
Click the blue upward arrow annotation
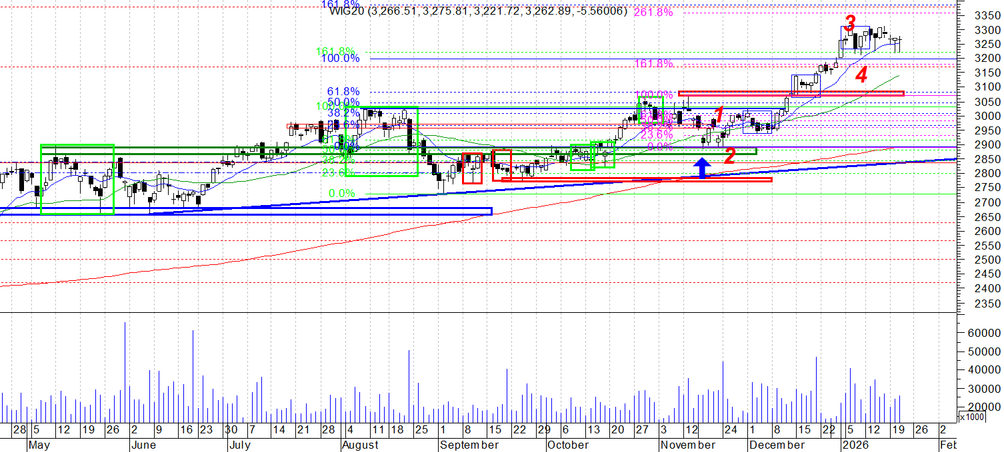pos(701,167)
